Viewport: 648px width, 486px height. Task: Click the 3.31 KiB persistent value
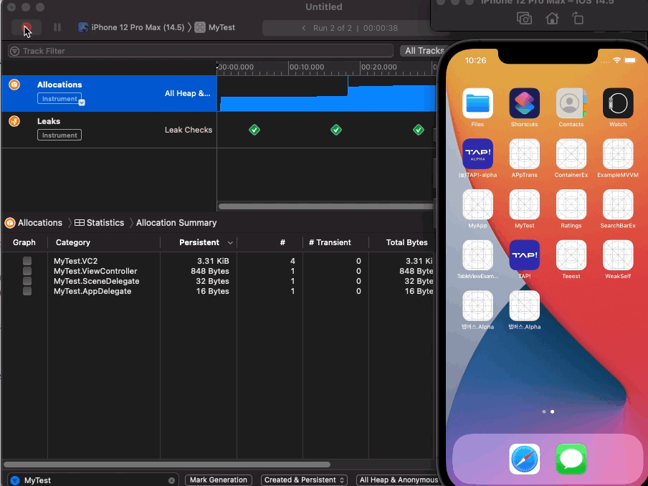(x=213, y=261)
